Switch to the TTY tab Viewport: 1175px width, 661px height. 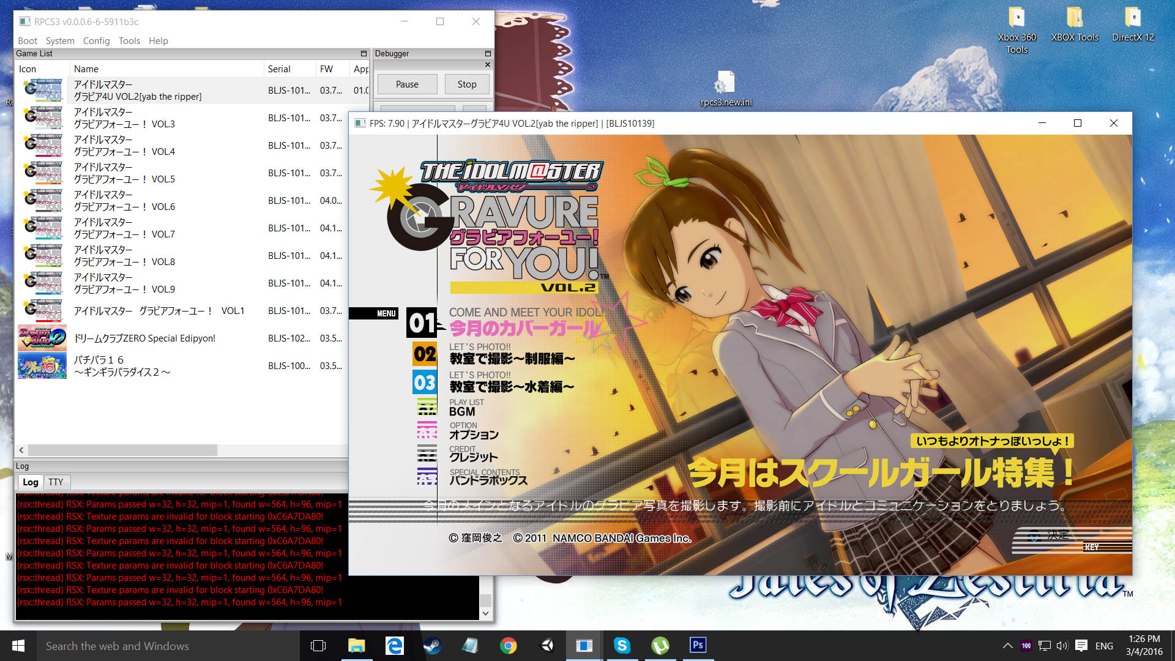(56, 482)
